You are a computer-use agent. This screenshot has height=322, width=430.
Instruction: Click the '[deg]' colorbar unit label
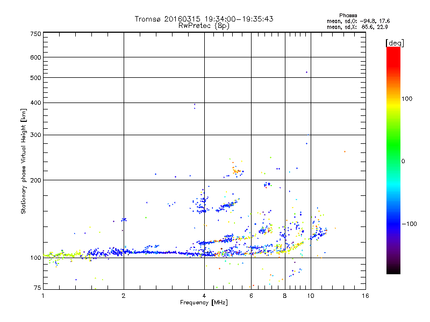point(395,43)
